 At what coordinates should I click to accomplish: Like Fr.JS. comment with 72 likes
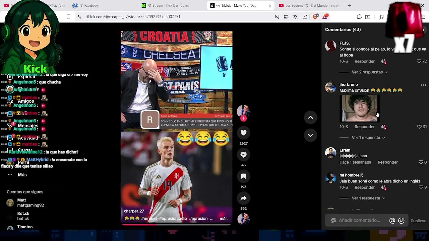click(419, 61)
